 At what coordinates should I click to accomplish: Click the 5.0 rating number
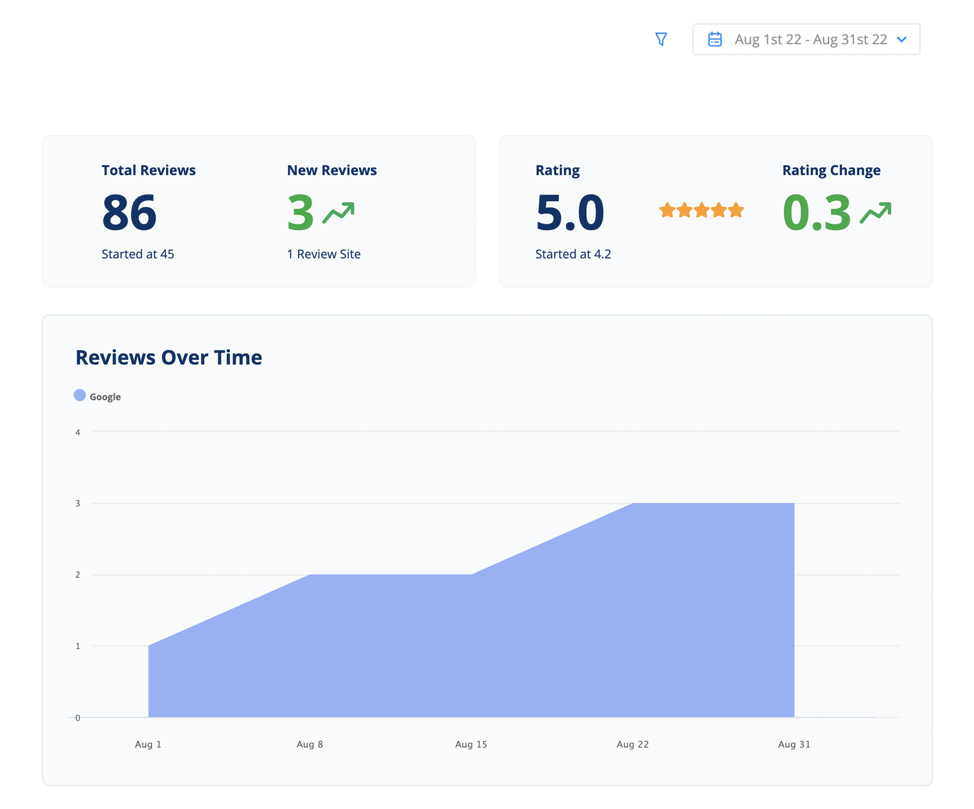click(x=570, y=212)
